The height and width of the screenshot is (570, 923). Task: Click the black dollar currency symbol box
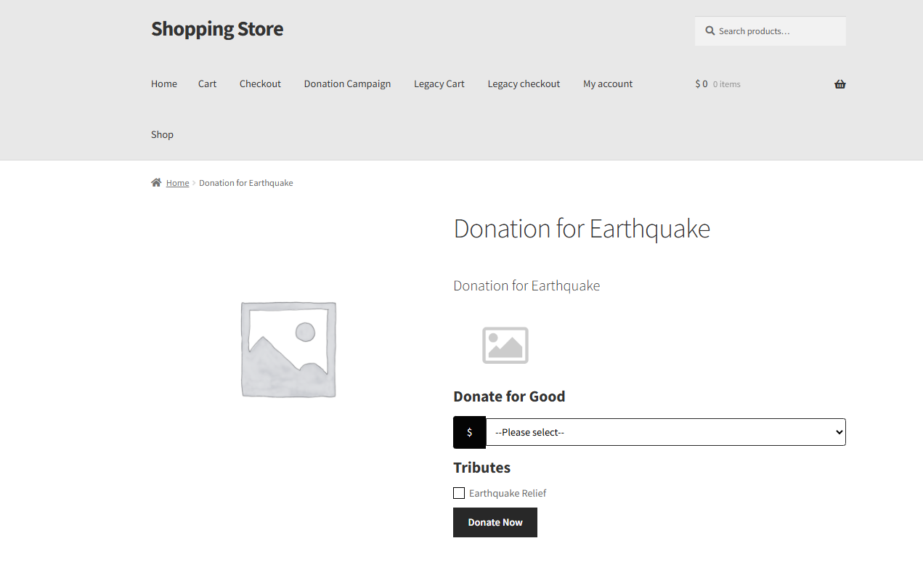point(469,432)
